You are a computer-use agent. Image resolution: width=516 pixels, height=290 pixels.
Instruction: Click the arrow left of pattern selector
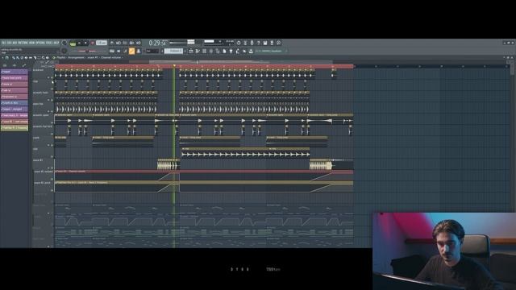coord(162,51)
